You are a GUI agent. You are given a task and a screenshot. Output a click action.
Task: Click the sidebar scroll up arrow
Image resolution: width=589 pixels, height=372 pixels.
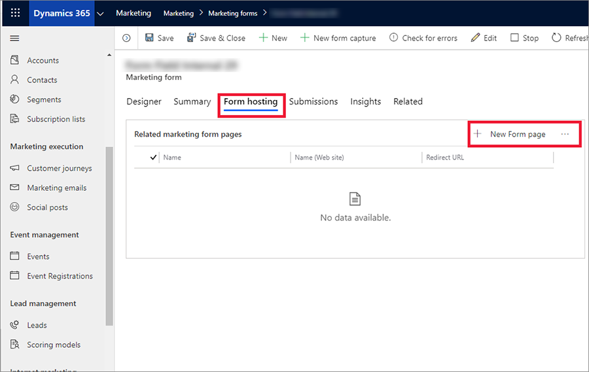pos(109,55)
